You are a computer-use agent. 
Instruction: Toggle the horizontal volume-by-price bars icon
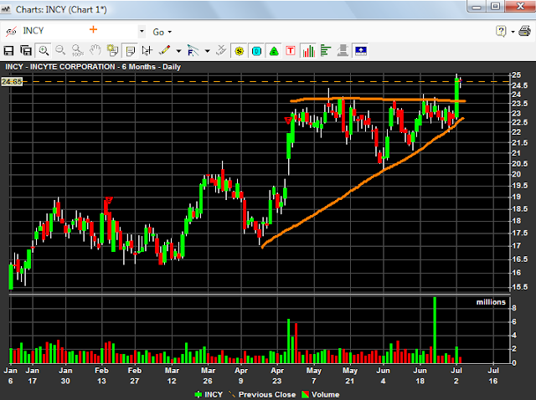tap(326, 51)
